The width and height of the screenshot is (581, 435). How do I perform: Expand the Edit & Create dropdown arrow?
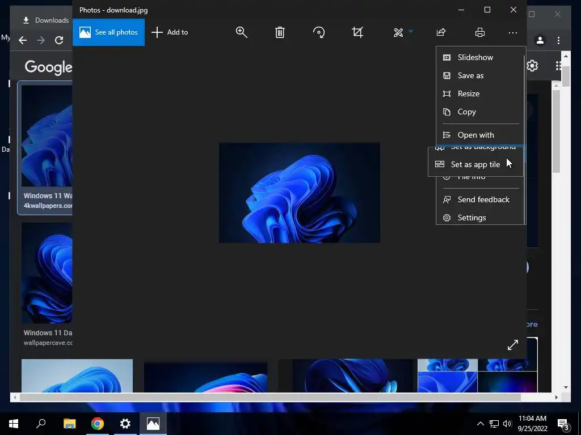pyautogui.click(x=411, y=32)
